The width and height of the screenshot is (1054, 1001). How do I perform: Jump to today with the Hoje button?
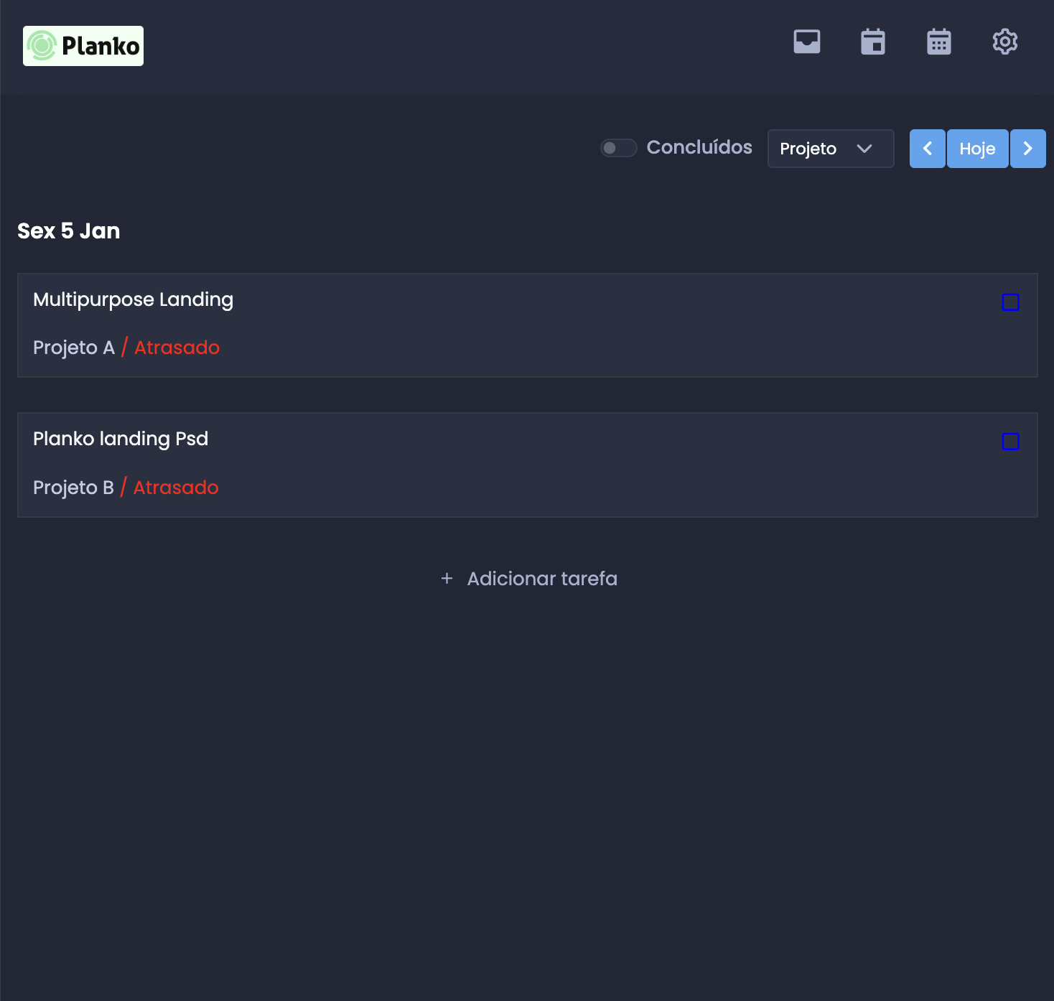[x=977, y=149]
